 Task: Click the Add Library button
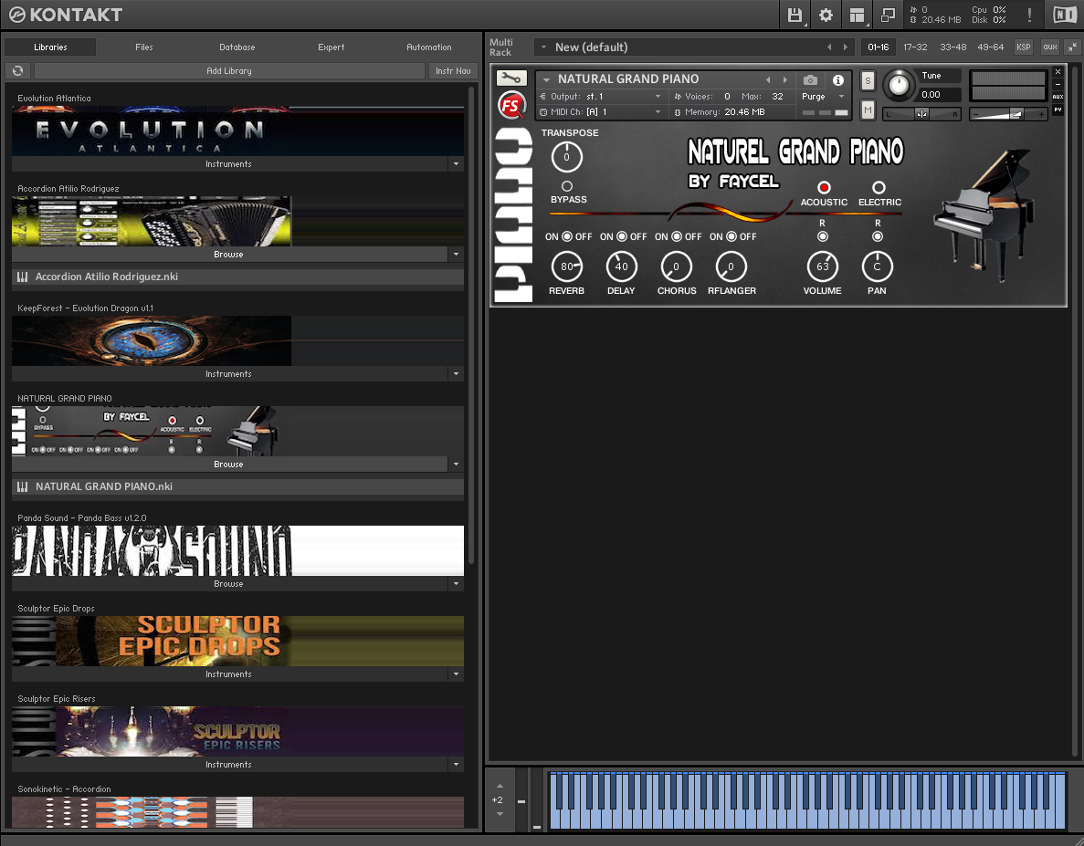[229, 70]
